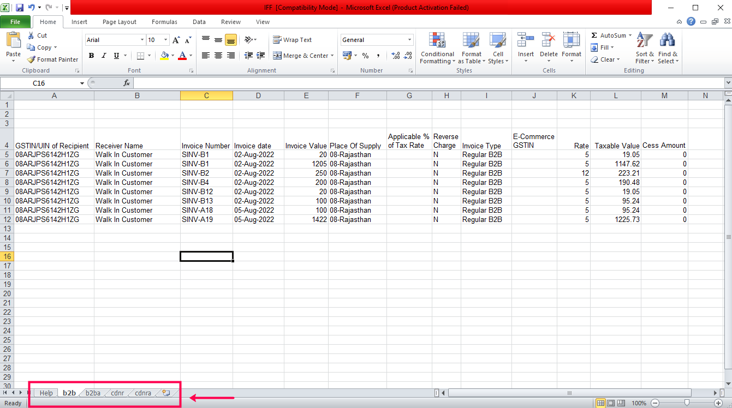
Task: Apply the Percent Style format
Action: pos(365,55)
